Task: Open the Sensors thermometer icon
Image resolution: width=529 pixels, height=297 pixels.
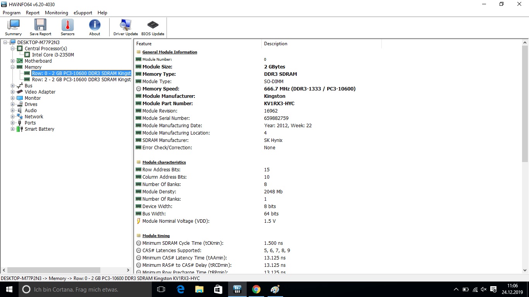Action: 67,25
